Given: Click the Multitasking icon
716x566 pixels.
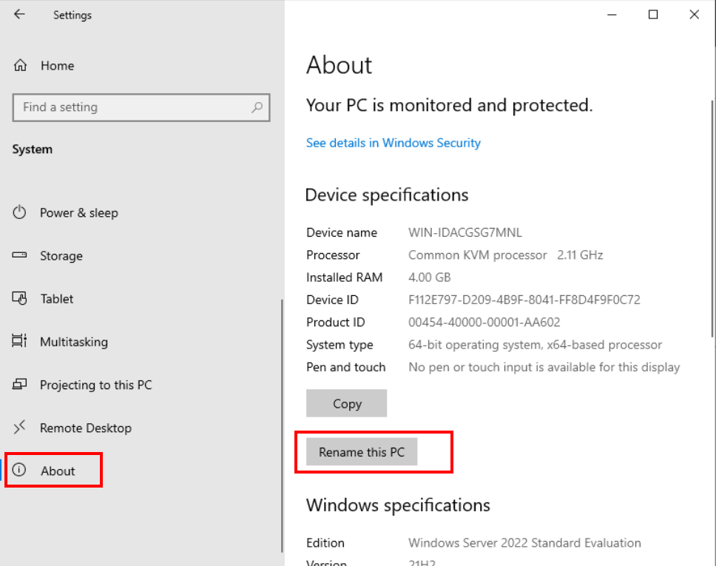Looking at the screenshot, I should pyautogui.click(x=20, y=341).
